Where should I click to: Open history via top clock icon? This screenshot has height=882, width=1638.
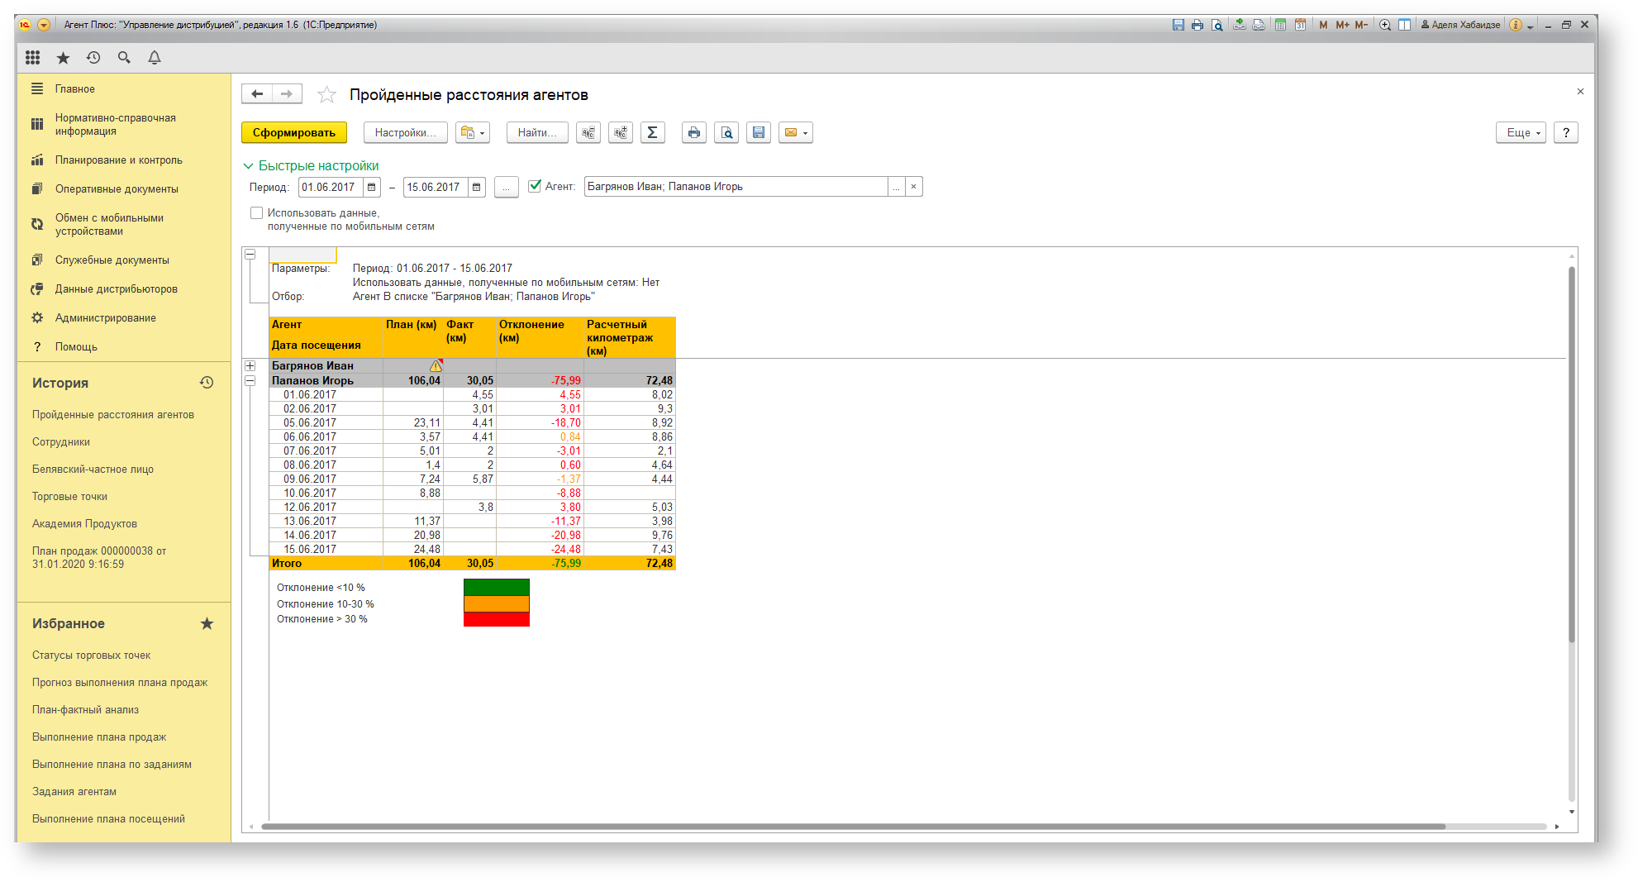tap(93, 57)
